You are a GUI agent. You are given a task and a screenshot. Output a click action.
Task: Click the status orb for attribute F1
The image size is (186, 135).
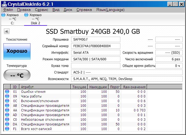pyautogui.click(x=7, y=129)
